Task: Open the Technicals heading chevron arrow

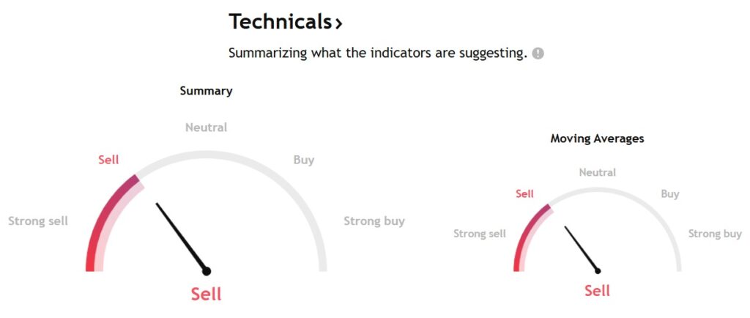Action: [338, 23]
